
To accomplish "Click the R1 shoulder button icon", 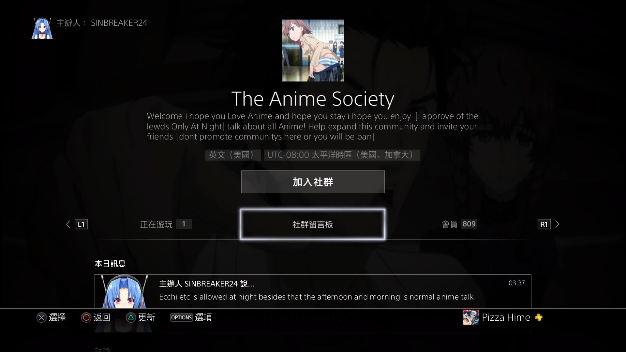I will tap(544, 224).
